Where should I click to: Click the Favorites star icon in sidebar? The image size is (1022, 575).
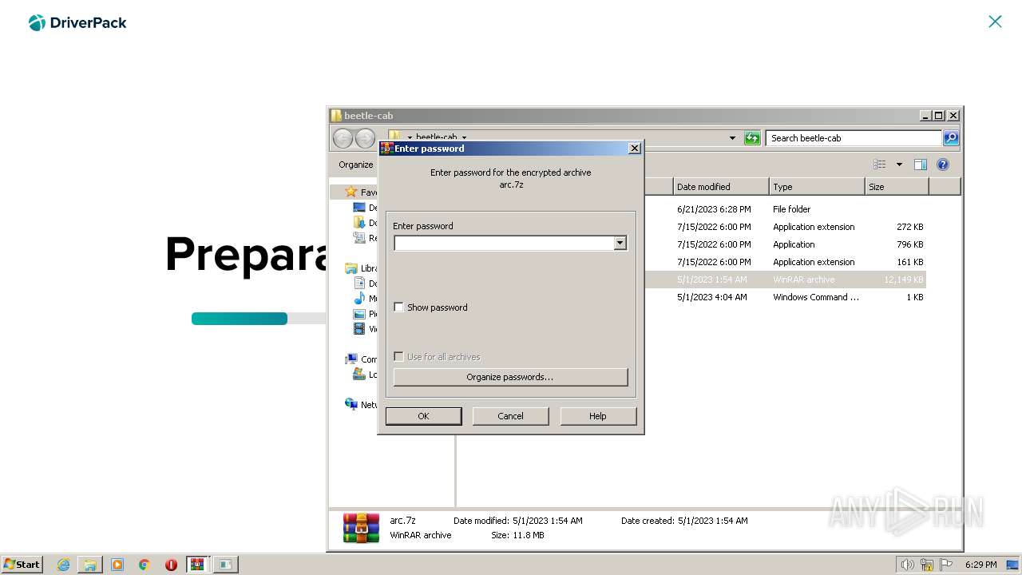point(351,192)
